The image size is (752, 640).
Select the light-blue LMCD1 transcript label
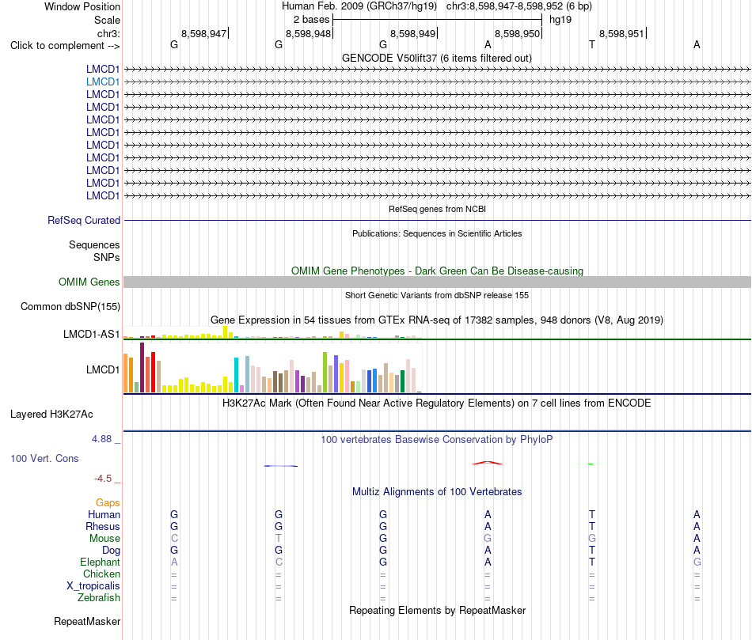[x=103, y=82]
